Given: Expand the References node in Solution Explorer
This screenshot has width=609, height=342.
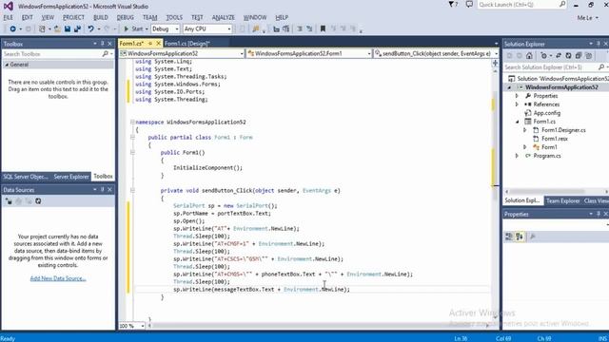Looking at the screenshot, I should pyautogui.click(x=517, y=104).
